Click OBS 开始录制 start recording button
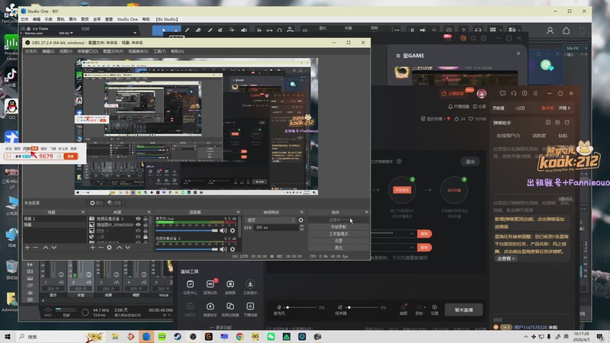 point(338,226)
